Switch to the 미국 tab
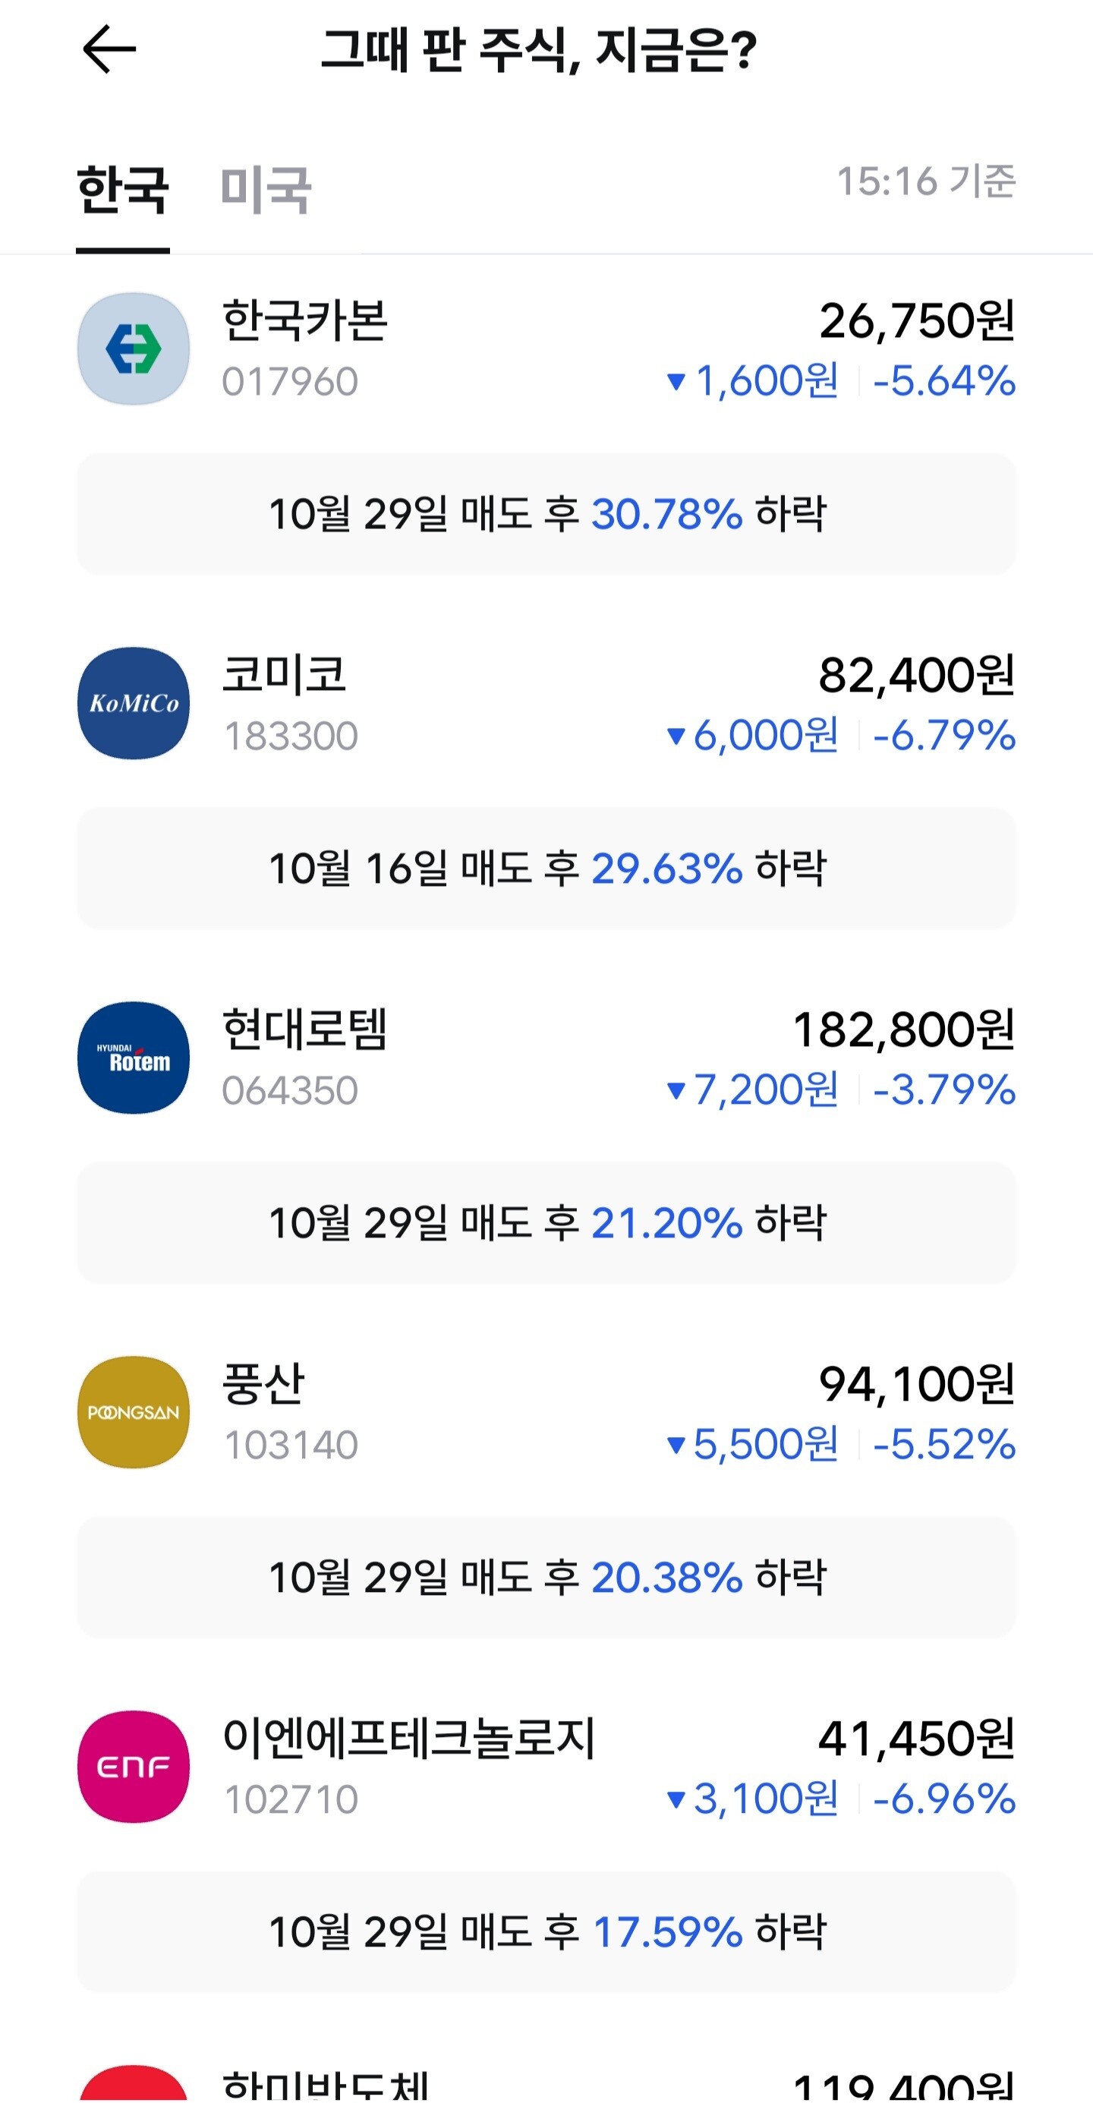Viewport: 1093px width, 2103px height. (x=266, y=189)
